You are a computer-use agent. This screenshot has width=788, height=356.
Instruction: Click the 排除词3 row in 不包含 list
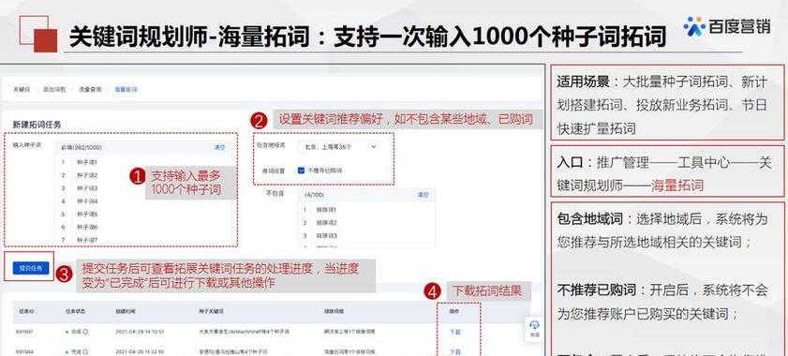[x=367, y=235]
